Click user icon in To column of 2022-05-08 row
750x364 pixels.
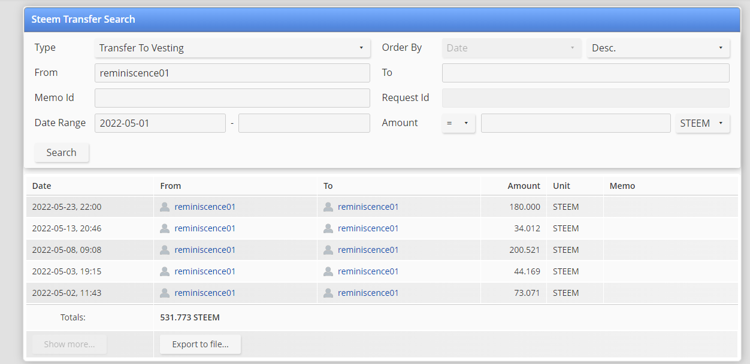(x=328, y=250)
